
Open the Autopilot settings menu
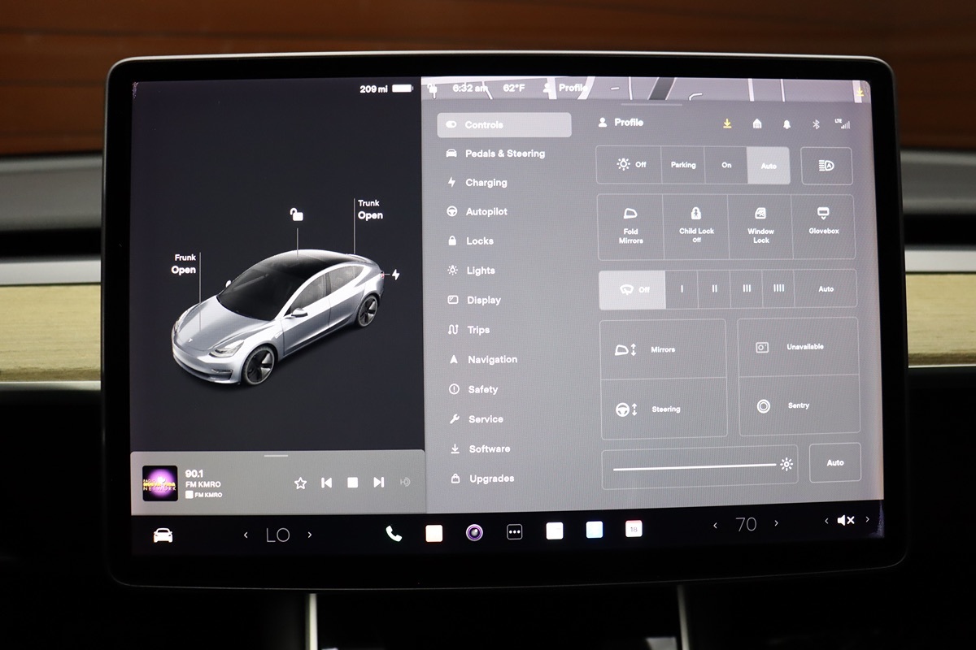(486, 212)
